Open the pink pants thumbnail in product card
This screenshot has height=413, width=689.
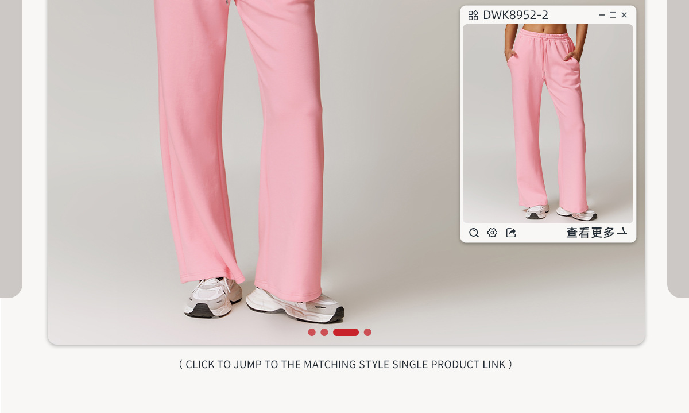point(548,123)
